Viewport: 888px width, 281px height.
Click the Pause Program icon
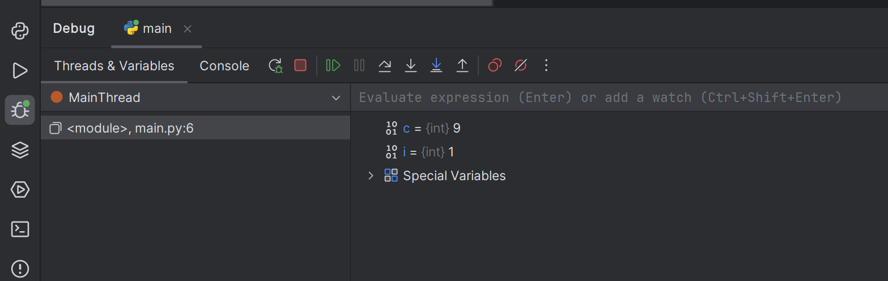(x=359, y=66)
